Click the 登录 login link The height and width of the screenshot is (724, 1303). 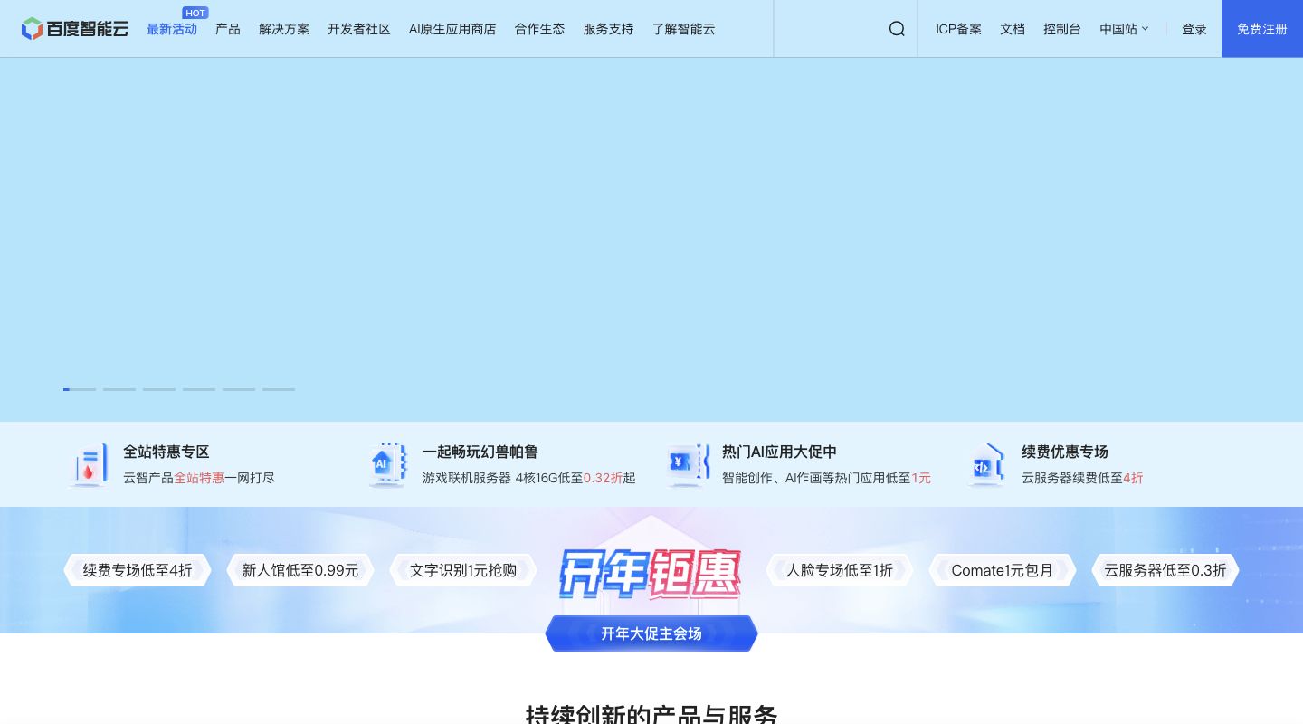(x=1194, y=29)
